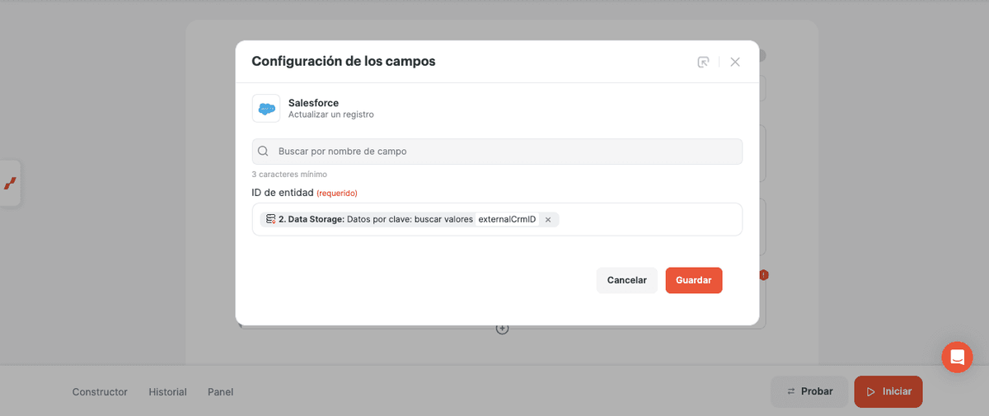Save with the Guardar button
The width and height of the screenshot is (989, 416).
click(694, 280)
